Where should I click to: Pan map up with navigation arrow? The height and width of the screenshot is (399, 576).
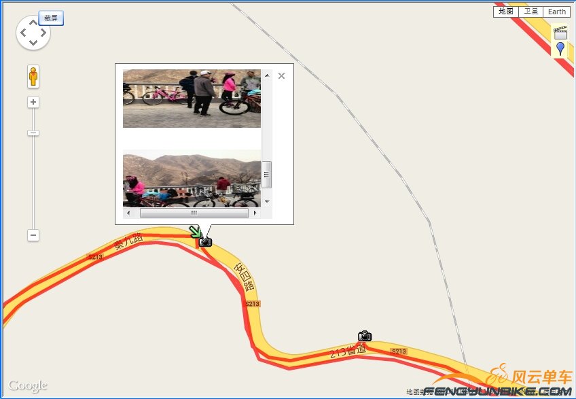click(x=33, y=22)
